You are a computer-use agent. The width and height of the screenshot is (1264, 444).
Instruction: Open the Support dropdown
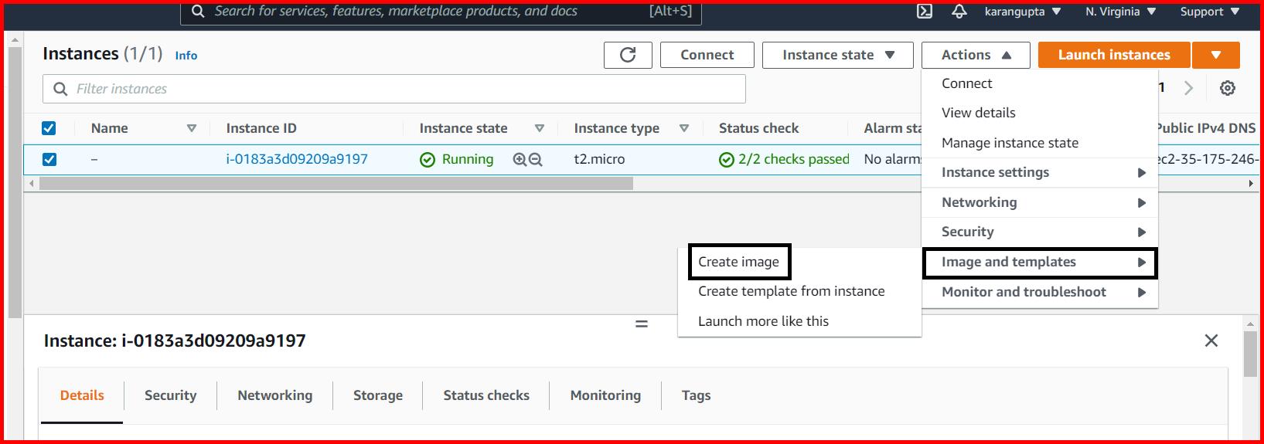coord(1210,12)
